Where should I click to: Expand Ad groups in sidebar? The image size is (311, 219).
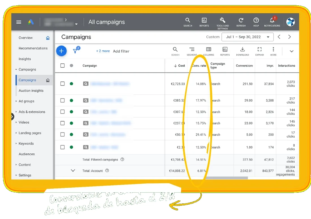pyautogui.click(x=16, y=101)
